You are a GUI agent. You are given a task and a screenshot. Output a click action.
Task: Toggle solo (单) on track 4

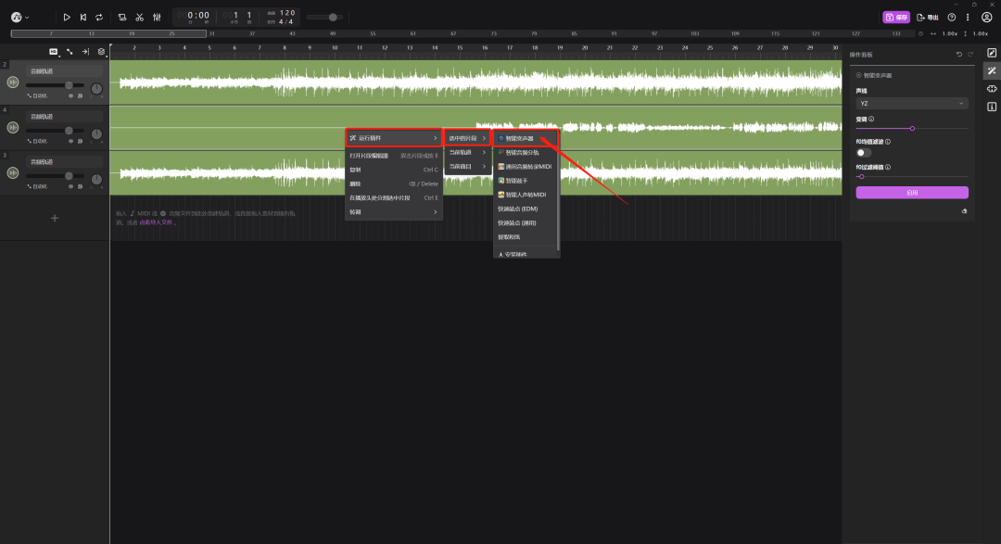tap(70, 141)
